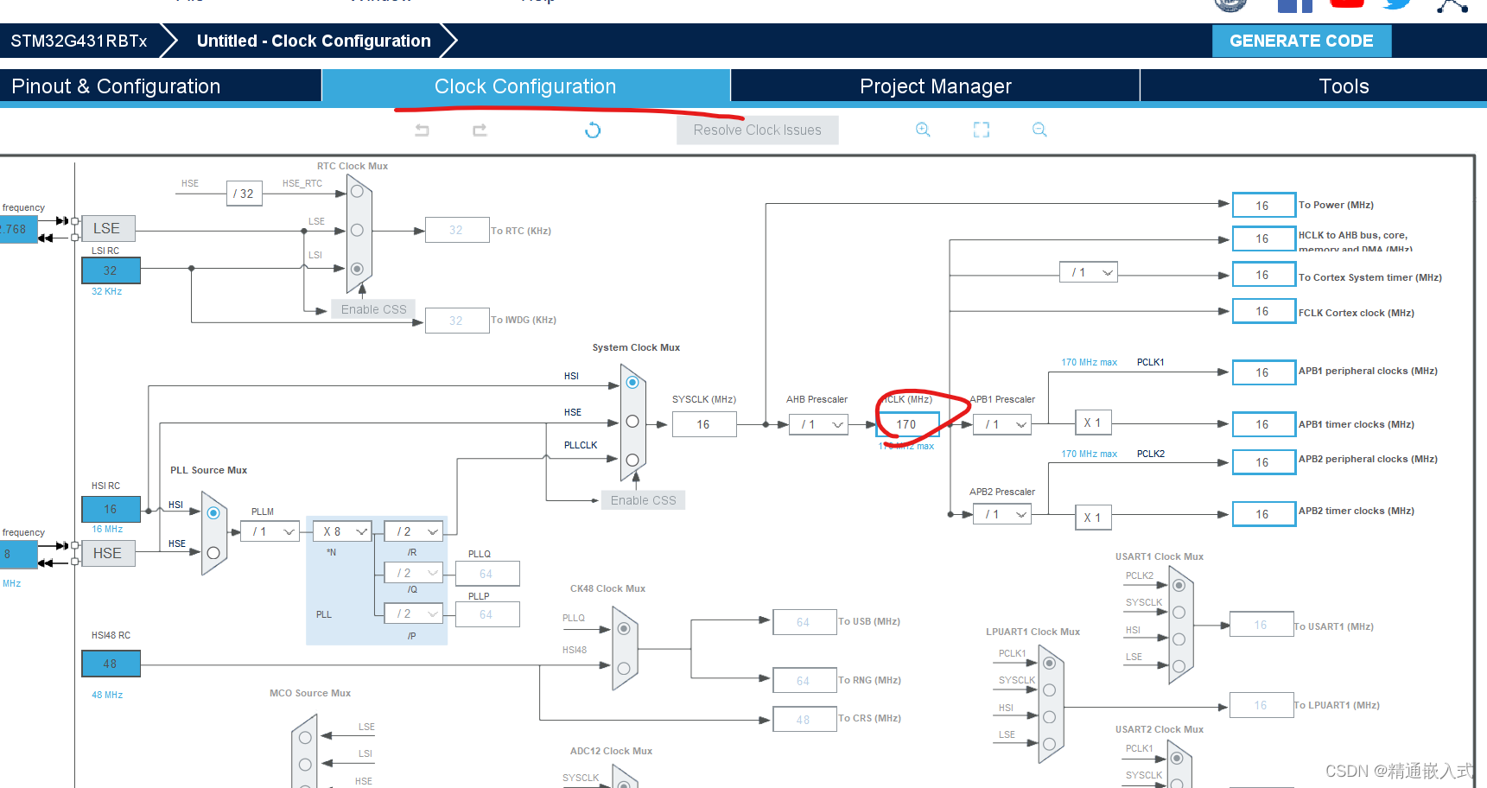Select PLLQ in CK48 Clock Mux

pyautogui.click(x=624, y=629)
